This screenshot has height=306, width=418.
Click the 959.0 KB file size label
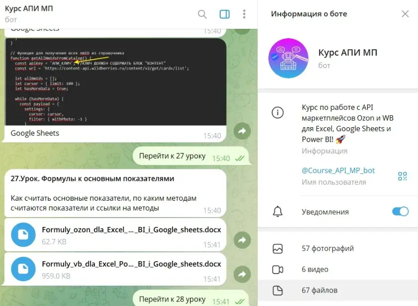coord(56,276)
